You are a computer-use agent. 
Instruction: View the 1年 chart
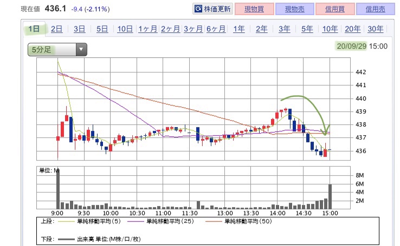(x=239, y=29)
